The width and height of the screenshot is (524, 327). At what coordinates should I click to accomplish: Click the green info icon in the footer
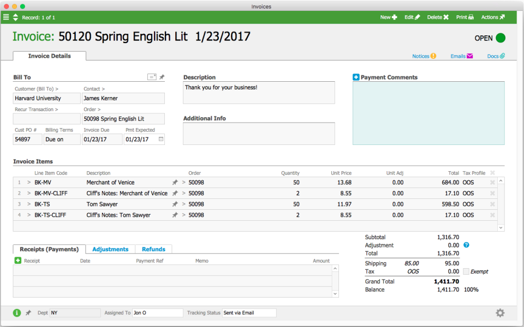[17, 313]
